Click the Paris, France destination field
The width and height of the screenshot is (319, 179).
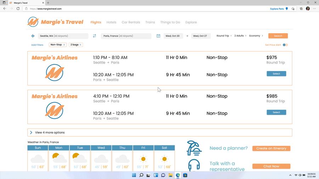pyautogui.click(x=126, y=36)
